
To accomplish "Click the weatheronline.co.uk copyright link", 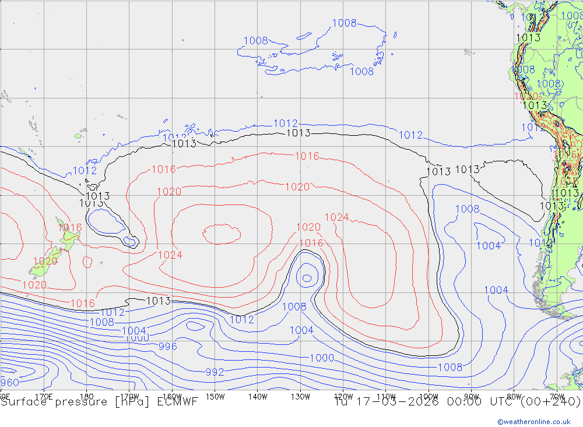I will click(533, 421).
